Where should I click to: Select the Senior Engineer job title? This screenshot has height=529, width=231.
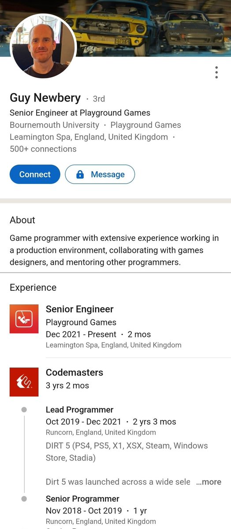pyautogui.click(x=80, y=309)
